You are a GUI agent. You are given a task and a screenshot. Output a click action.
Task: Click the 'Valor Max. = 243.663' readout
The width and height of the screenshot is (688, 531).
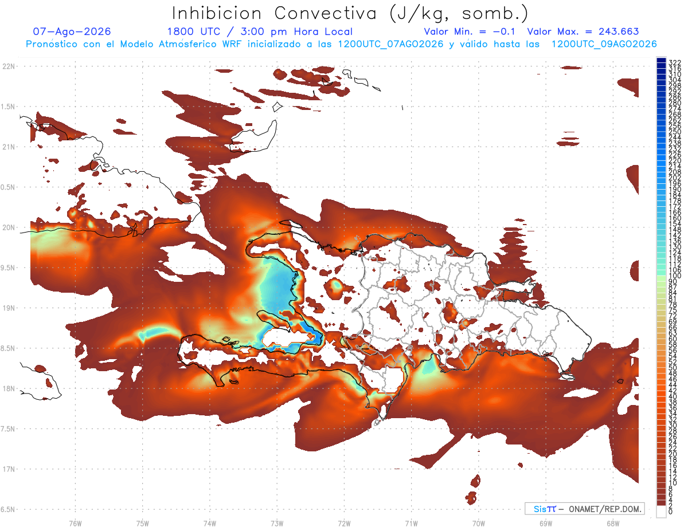click(x=583, y=32)
